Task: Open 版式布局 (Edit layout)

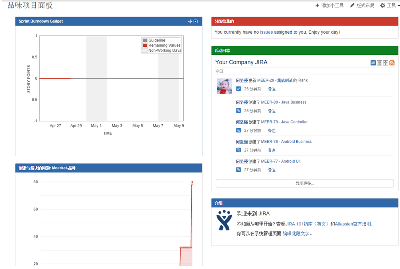Action: click(x=362, y=6)
